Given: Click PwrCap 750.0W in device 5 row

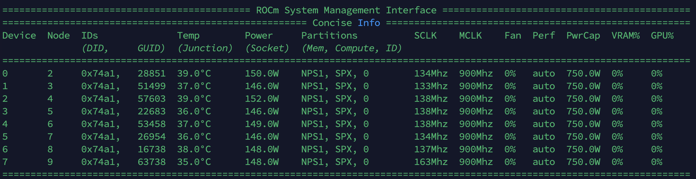Looking at the screenshot, I should click(583, 137).
